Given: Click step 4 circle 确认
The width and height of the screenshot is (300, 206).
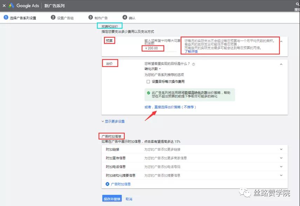Looking at the screenshot, I should pos(125,17).
